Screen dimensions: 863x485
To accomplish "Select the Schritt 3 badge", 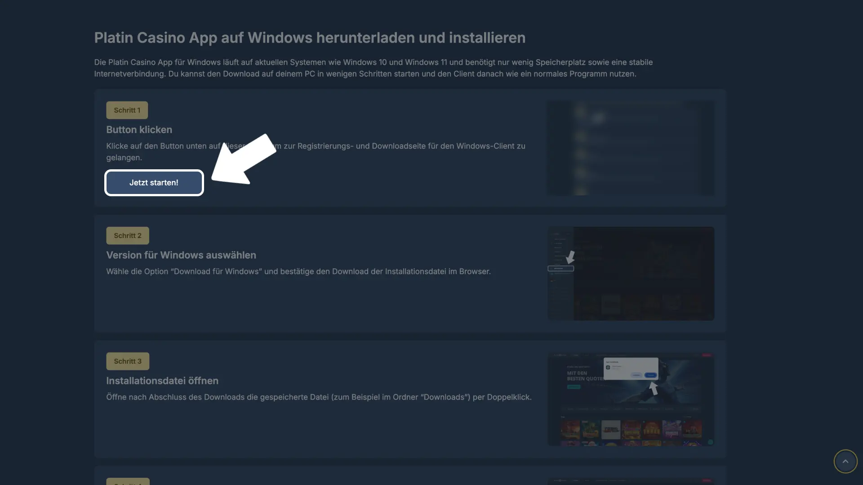I will [x=127, y=361].
